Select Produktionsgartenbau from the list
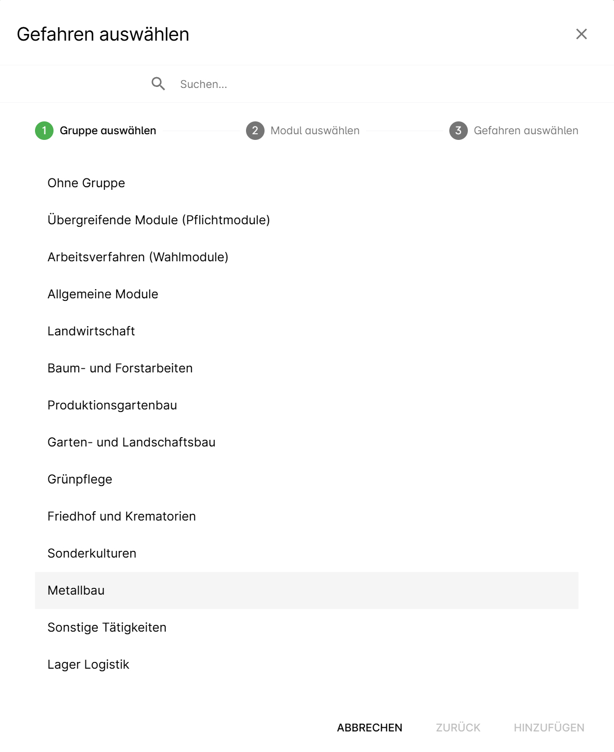614x752 pixels. (x=112, y=405)
